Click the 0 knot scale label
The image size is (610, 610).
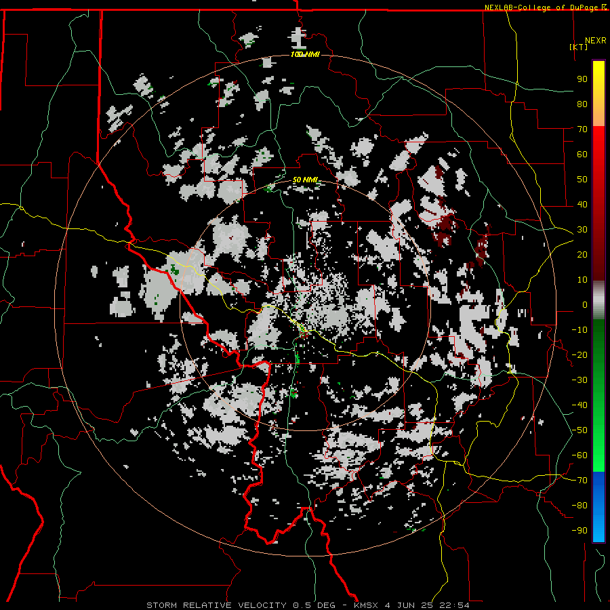pyautogui.click(x=585, y=304)
